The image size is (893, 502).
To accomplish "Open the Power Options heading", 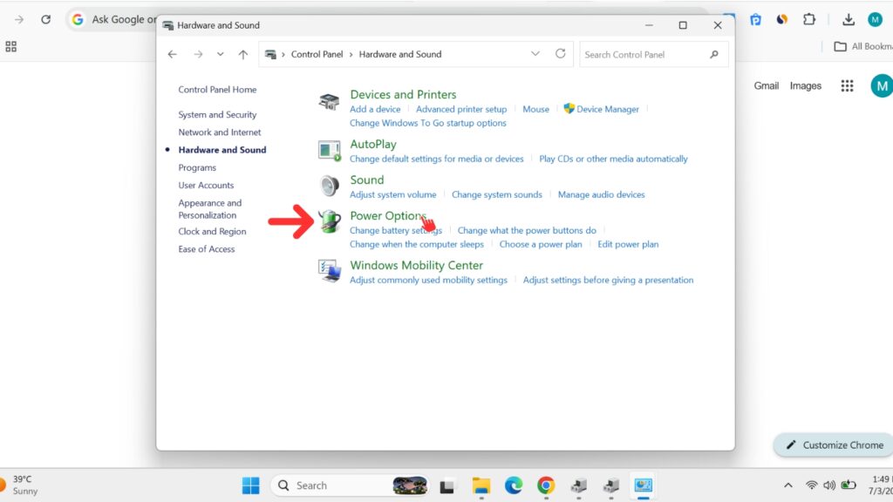I will (388, 216).
